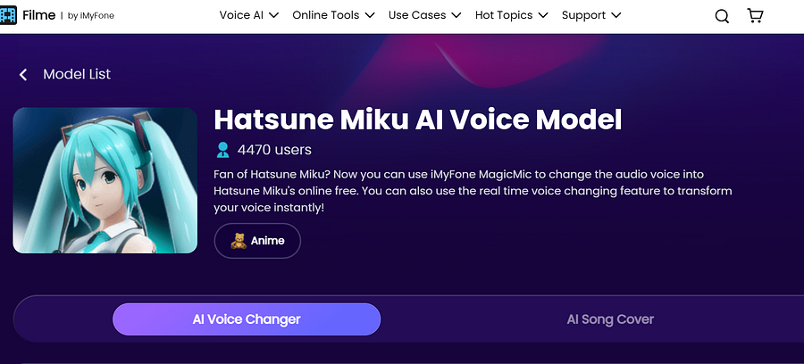Switch to the AI Voice Changer tab
Viewport: 804px width, 364px height.
pyautogui.click(x=247, y=319)
